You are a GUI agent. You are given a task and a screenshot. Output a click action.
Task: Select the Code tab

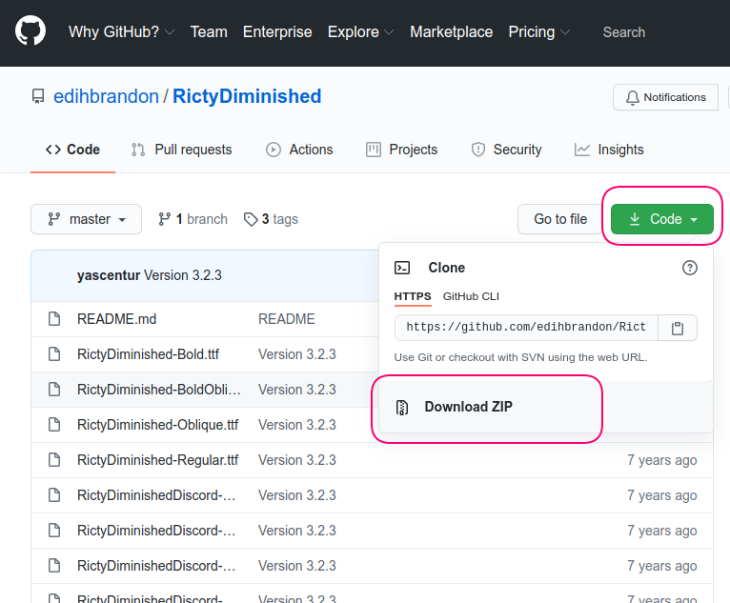pos(72,150)
